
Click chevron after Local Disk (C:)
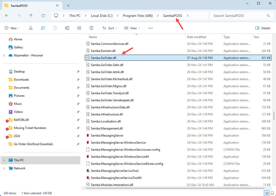(x=118, y=16)
